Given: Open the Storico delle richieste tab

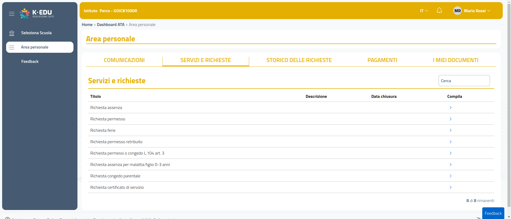Looking at the screenshot, I should tap(299, 60).
